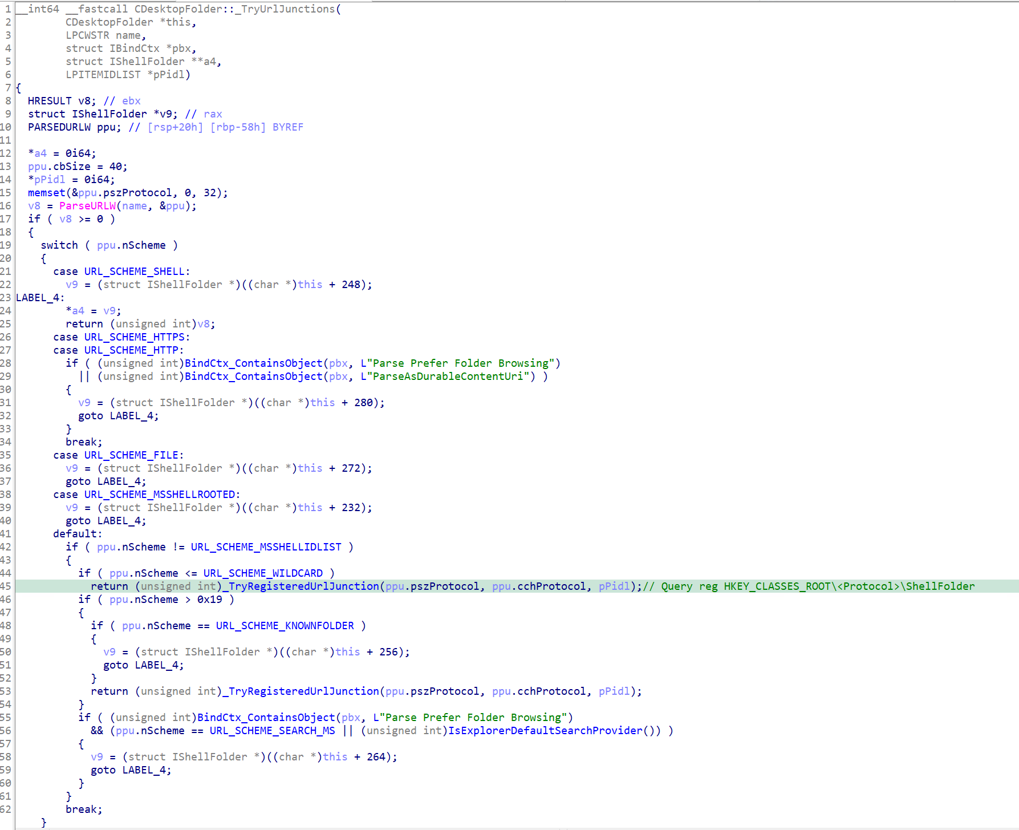Click the ParseURLW function call
This screenshot has height=830, width=1019.
tap(87, 206)
